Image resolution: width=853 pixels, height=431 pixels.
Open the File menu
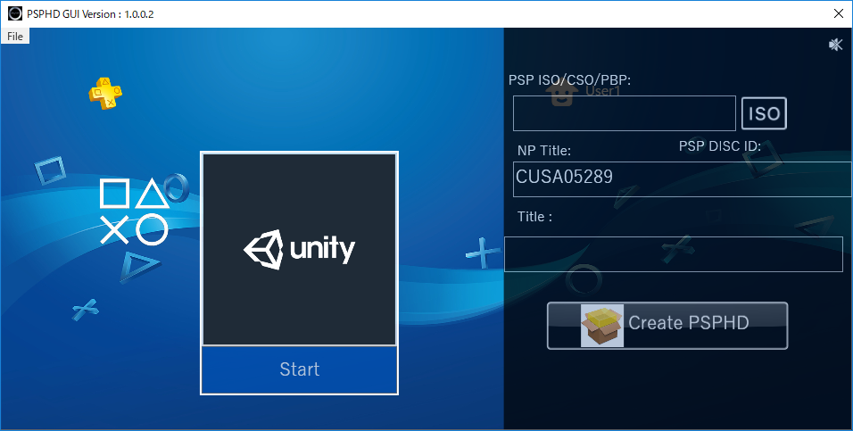[14, 36]
